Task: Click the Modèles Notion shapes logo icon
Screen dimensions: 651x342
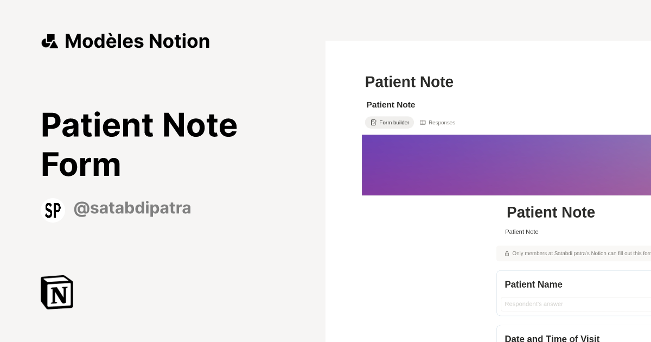Action: [50, 41]
